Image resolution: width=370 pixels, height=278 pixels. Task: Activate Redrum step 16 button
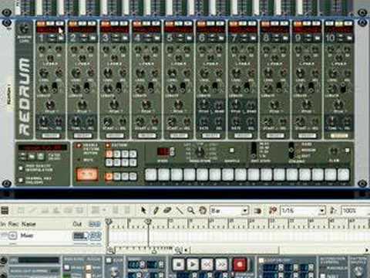pos(343,175)
